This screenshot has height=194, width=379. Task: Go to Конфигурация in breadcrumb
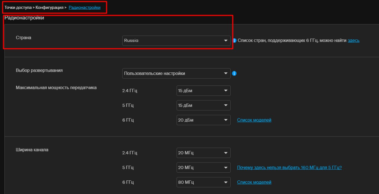(50, 7)
